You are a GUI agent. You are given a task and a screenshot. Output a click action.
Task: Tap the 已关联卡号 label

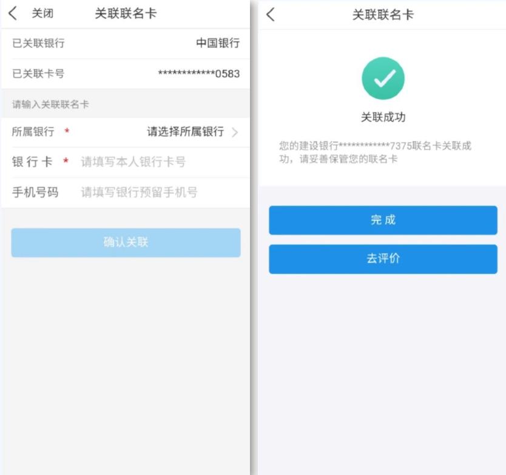pos(38,73)
